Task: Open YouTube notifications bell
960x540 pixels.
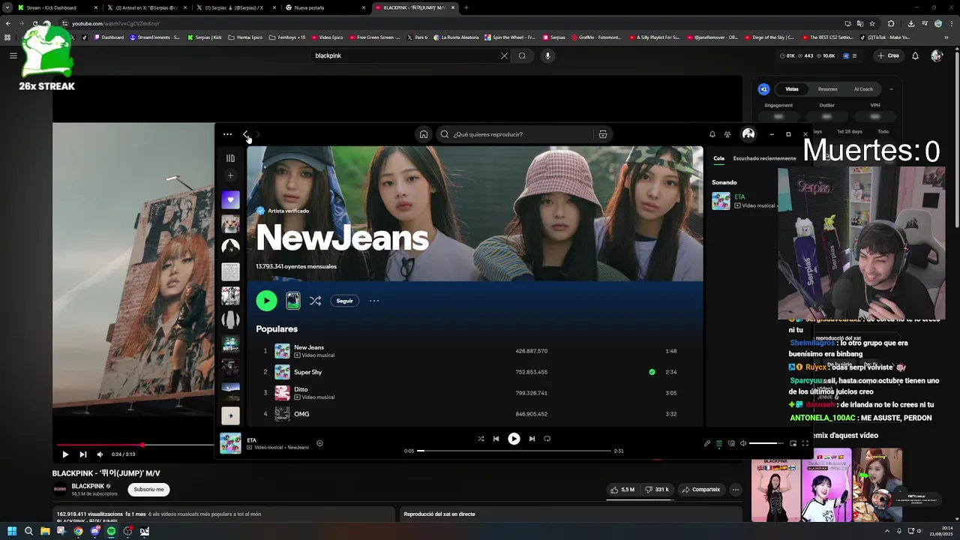Action: click(x=915, y=55)
